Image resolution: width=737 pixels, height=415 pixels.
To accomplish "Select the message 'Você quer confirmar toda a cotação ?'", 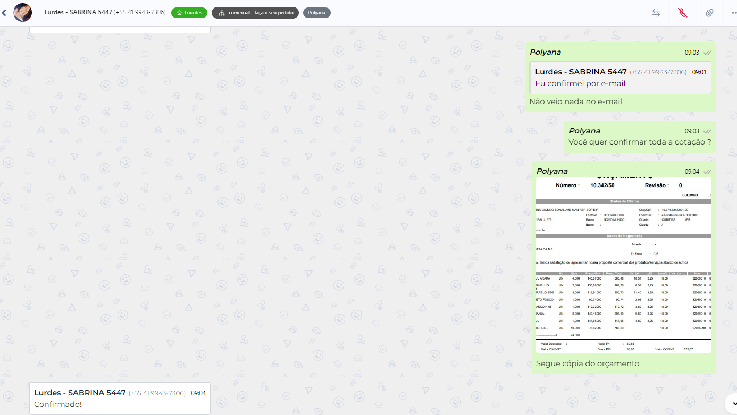I will pyautogui.click(x=640, y=137).
